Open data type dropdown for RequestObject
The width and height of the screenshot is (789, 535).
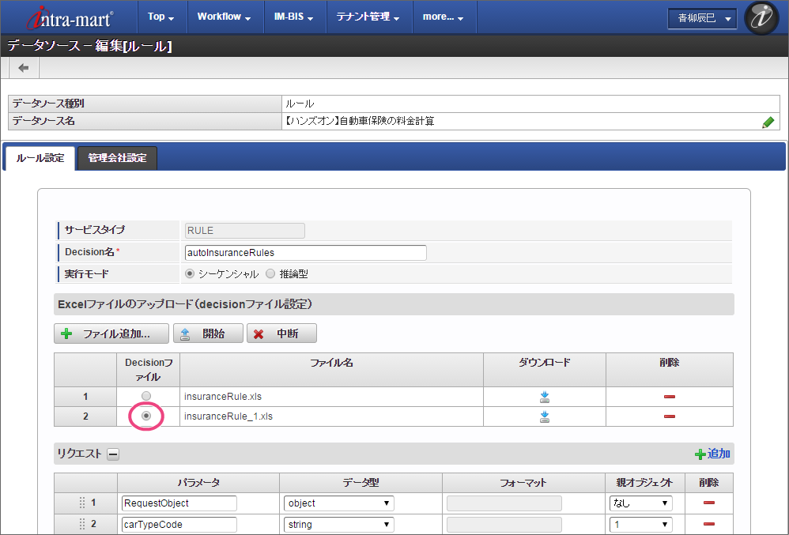(338, 503)
